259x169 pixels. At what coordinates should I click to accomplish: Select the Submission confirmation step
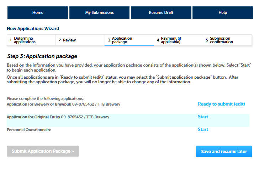[x=227, y=40]
